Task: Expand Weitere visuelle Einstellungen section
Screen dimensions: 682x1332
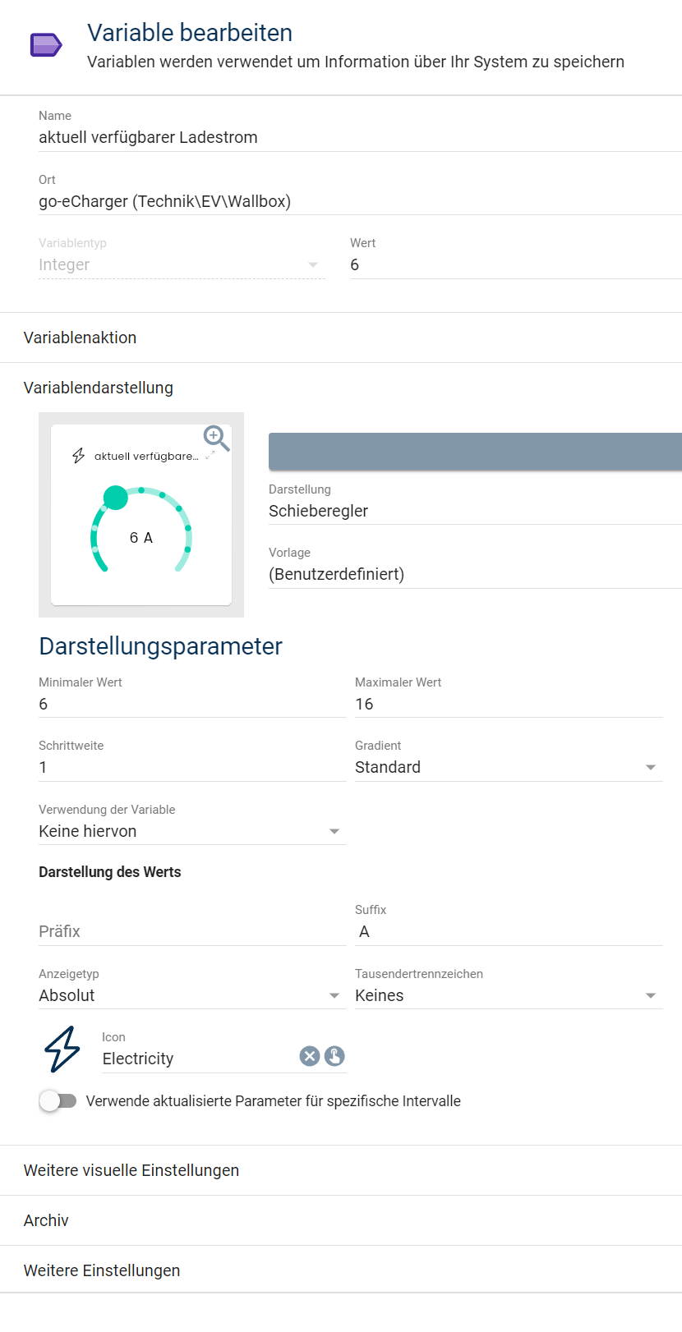Action: tap(341, 1170)
